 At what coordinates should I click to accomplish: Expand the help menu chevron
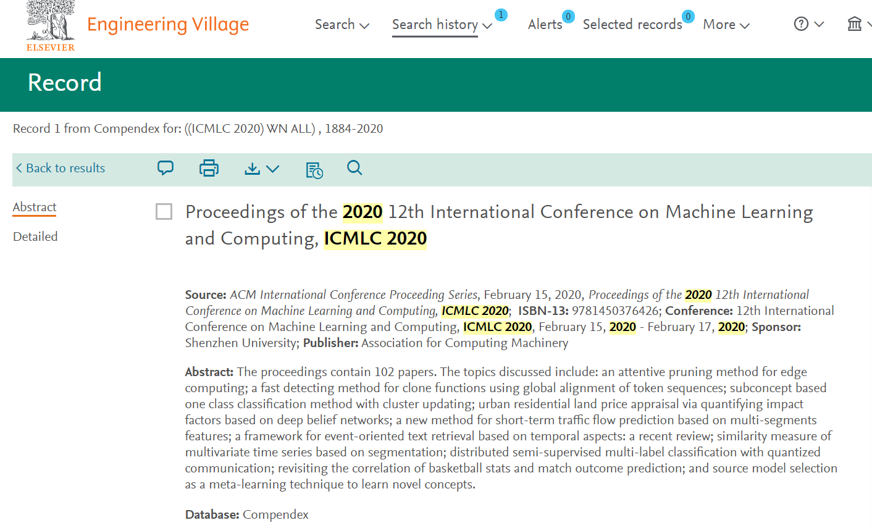pyautogui.click(x=819, y=25)
